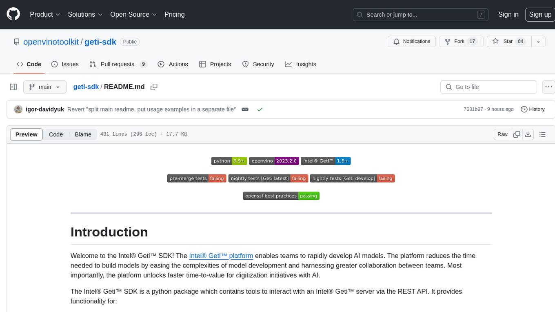
Task: Click nightly tests Geti latest badge
Action: click(268, 178)
